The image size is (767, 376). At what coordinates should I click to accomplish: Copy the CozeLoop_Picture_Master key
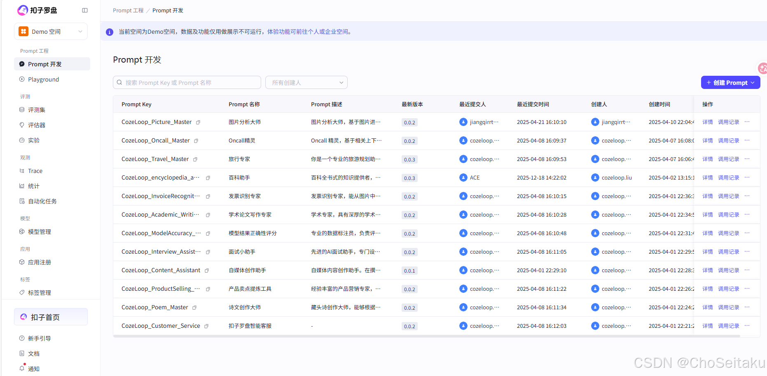(x=198, y=122)
